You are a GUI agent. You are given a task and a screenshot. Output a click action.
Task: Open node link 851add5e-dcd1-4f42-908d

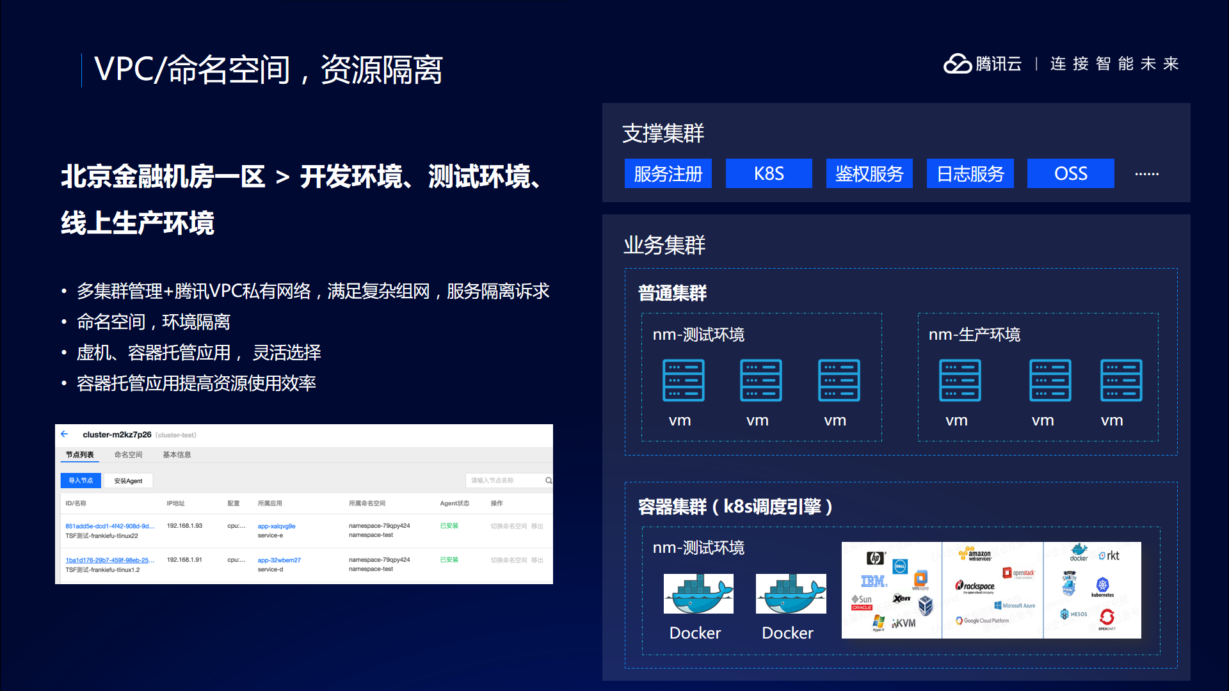pos(109,526)
